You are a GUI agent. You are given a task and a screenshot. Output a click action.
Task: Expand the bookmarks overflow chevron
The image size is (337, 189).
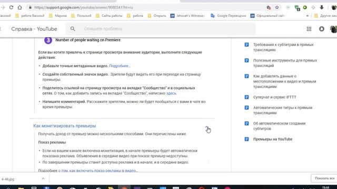[x=308, y=16]
